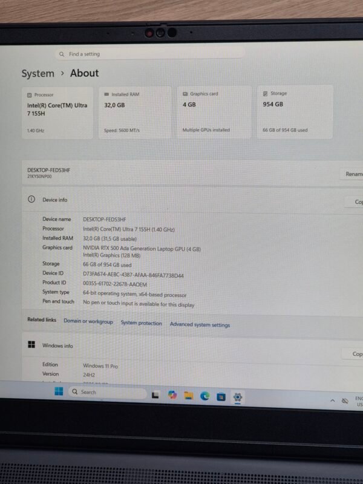Launch Copilot from the taskbar
The width and height of the screenshot is (363, 484).
point(172,395)
